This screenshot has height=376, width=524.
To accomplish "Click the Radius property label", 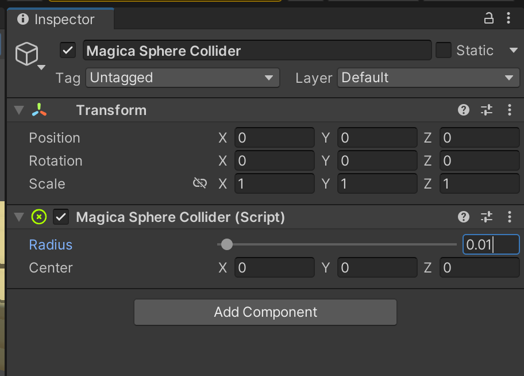I will point(51,244).
